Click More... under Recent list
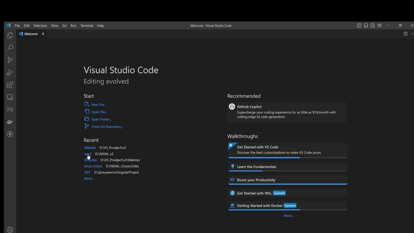 point(89,178)
